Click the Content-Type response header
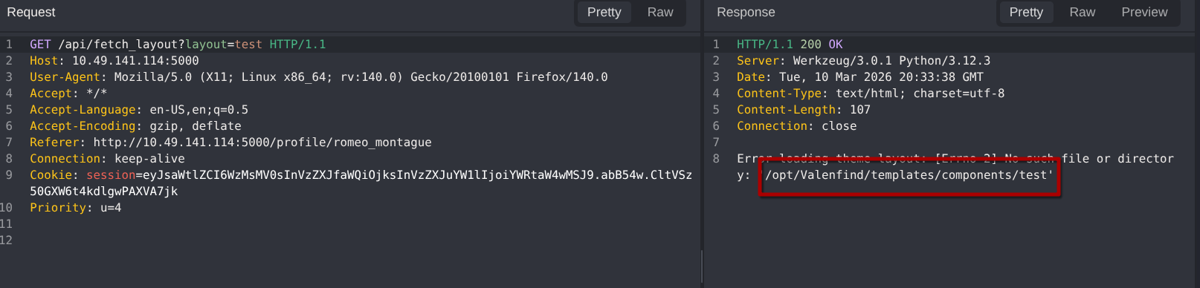Image resolution: width=1200 pixels, height=288 pixels. point(871,94)
